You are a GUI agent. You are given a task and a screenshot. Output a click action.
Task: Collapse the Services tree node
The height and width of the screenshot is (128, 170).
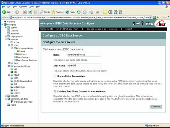(x=6, y=39)
